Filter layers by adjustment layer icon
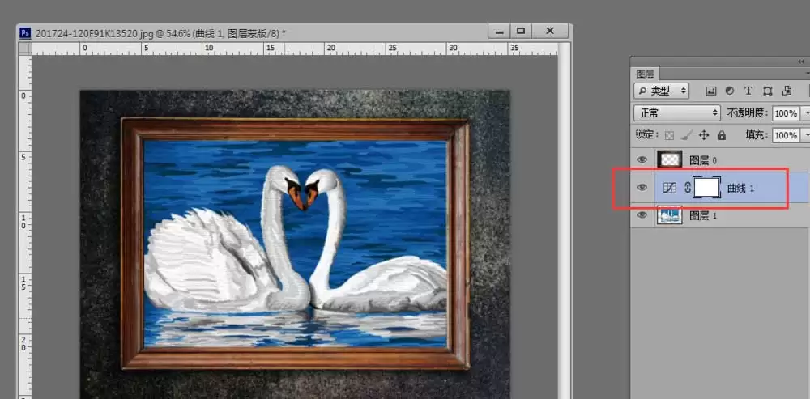The height and width of the screenshot is (399, 810). (730, 91)
